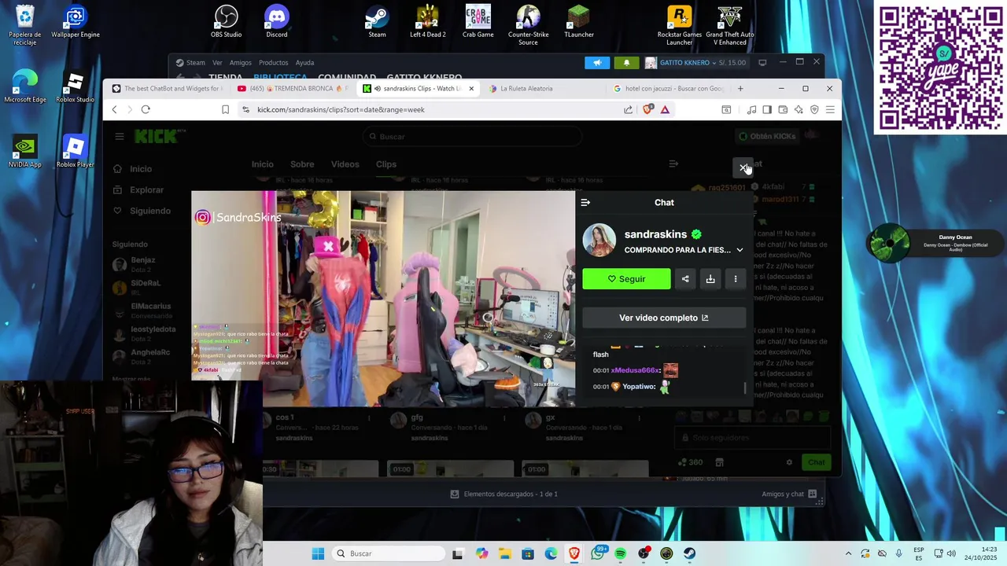The image size is (1007, 566).
Task: Click the sandraskins profile avatar
Action: [x=599, y=241]
